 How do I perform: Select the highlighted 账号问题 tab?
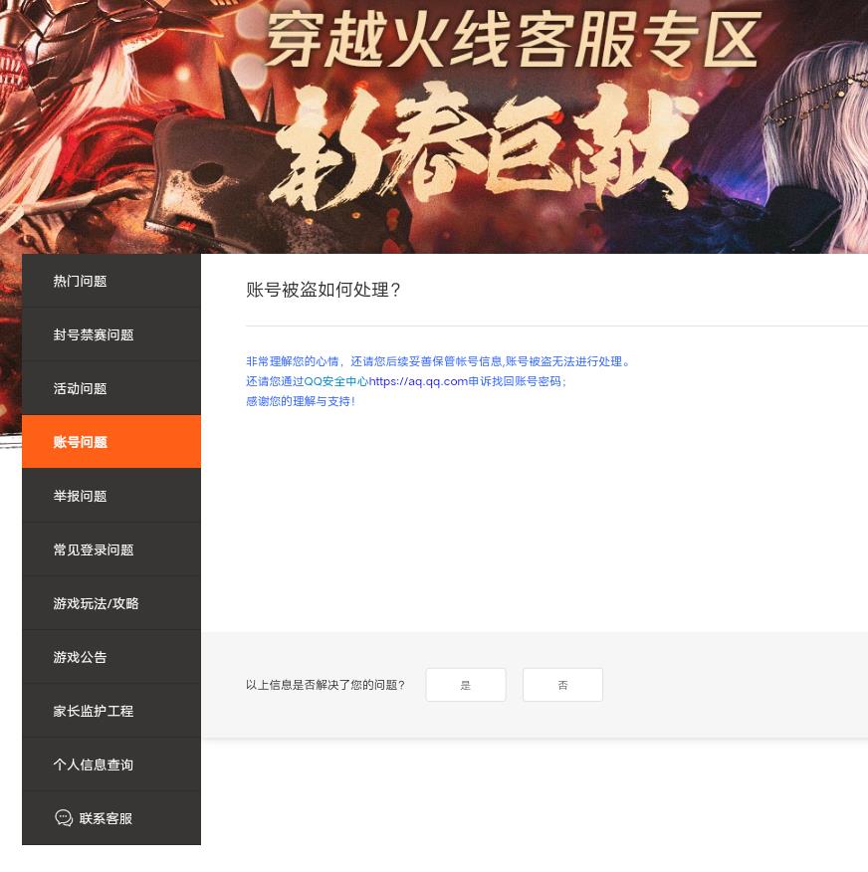80,442
